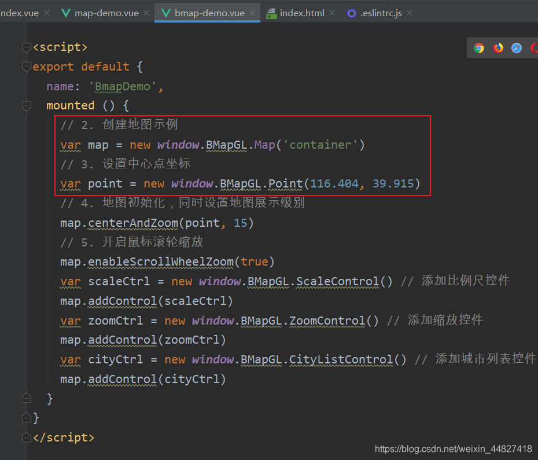The image size is (538, 460).
Task: Collapse the <script> tag fold marker
Action: (27, 47)
